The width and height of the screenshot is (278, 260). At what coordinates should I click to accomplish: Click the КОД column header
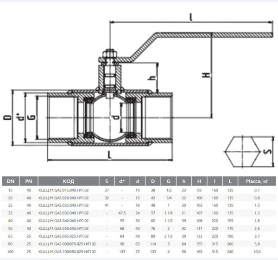tap(68, 181)
